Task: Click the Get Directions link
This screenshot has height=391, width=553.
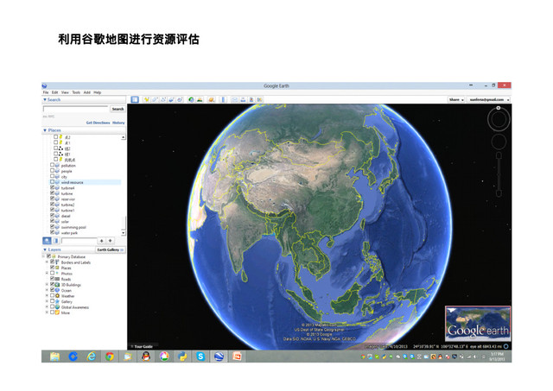Action: pos(98,123)
